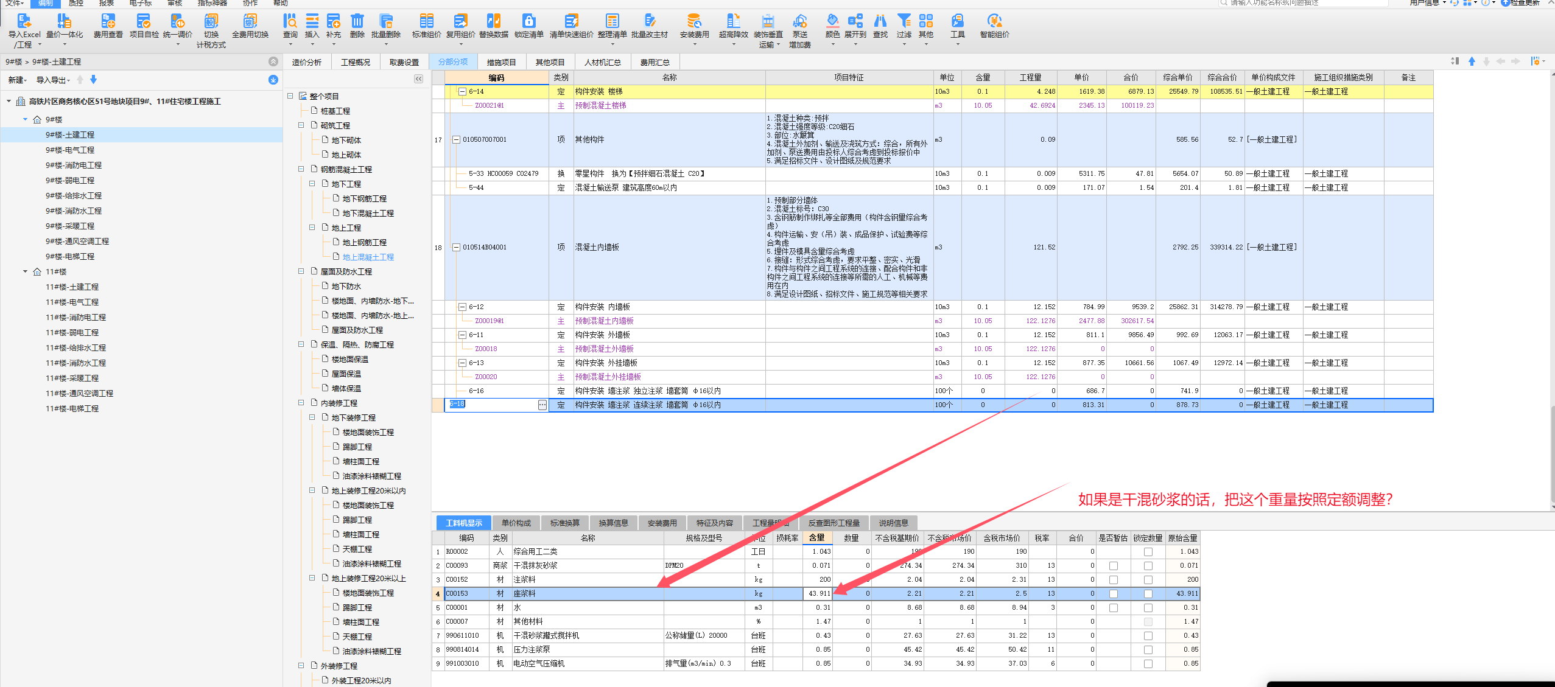
Task: Open the 量价一体化 tool
Action: pos(64,26)
